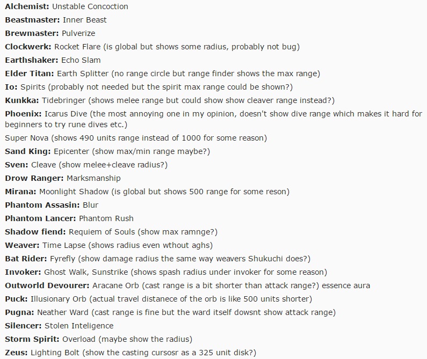Viewport: 427px width, 359px height.
Task: Click the bold Io label
Action: coord(11,87)
